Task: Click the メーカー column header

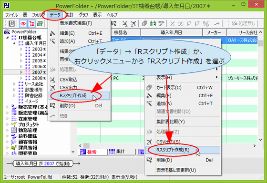Action: 214,32
